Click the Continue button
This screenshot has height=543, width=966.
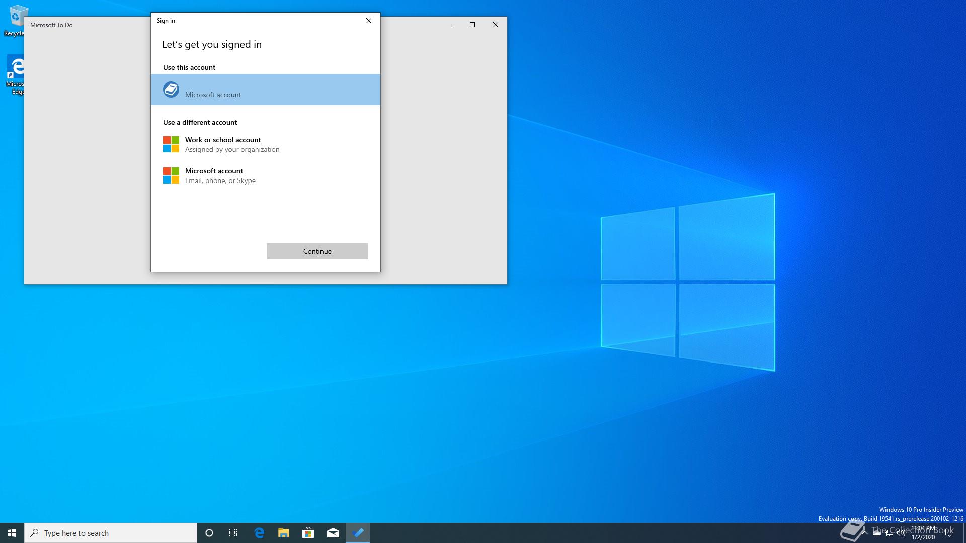click(x=317, y=251)
